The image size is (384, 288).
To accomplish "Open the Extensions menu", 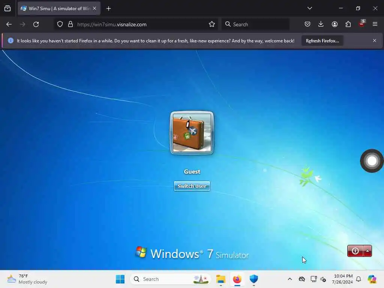I will [348, 24].
